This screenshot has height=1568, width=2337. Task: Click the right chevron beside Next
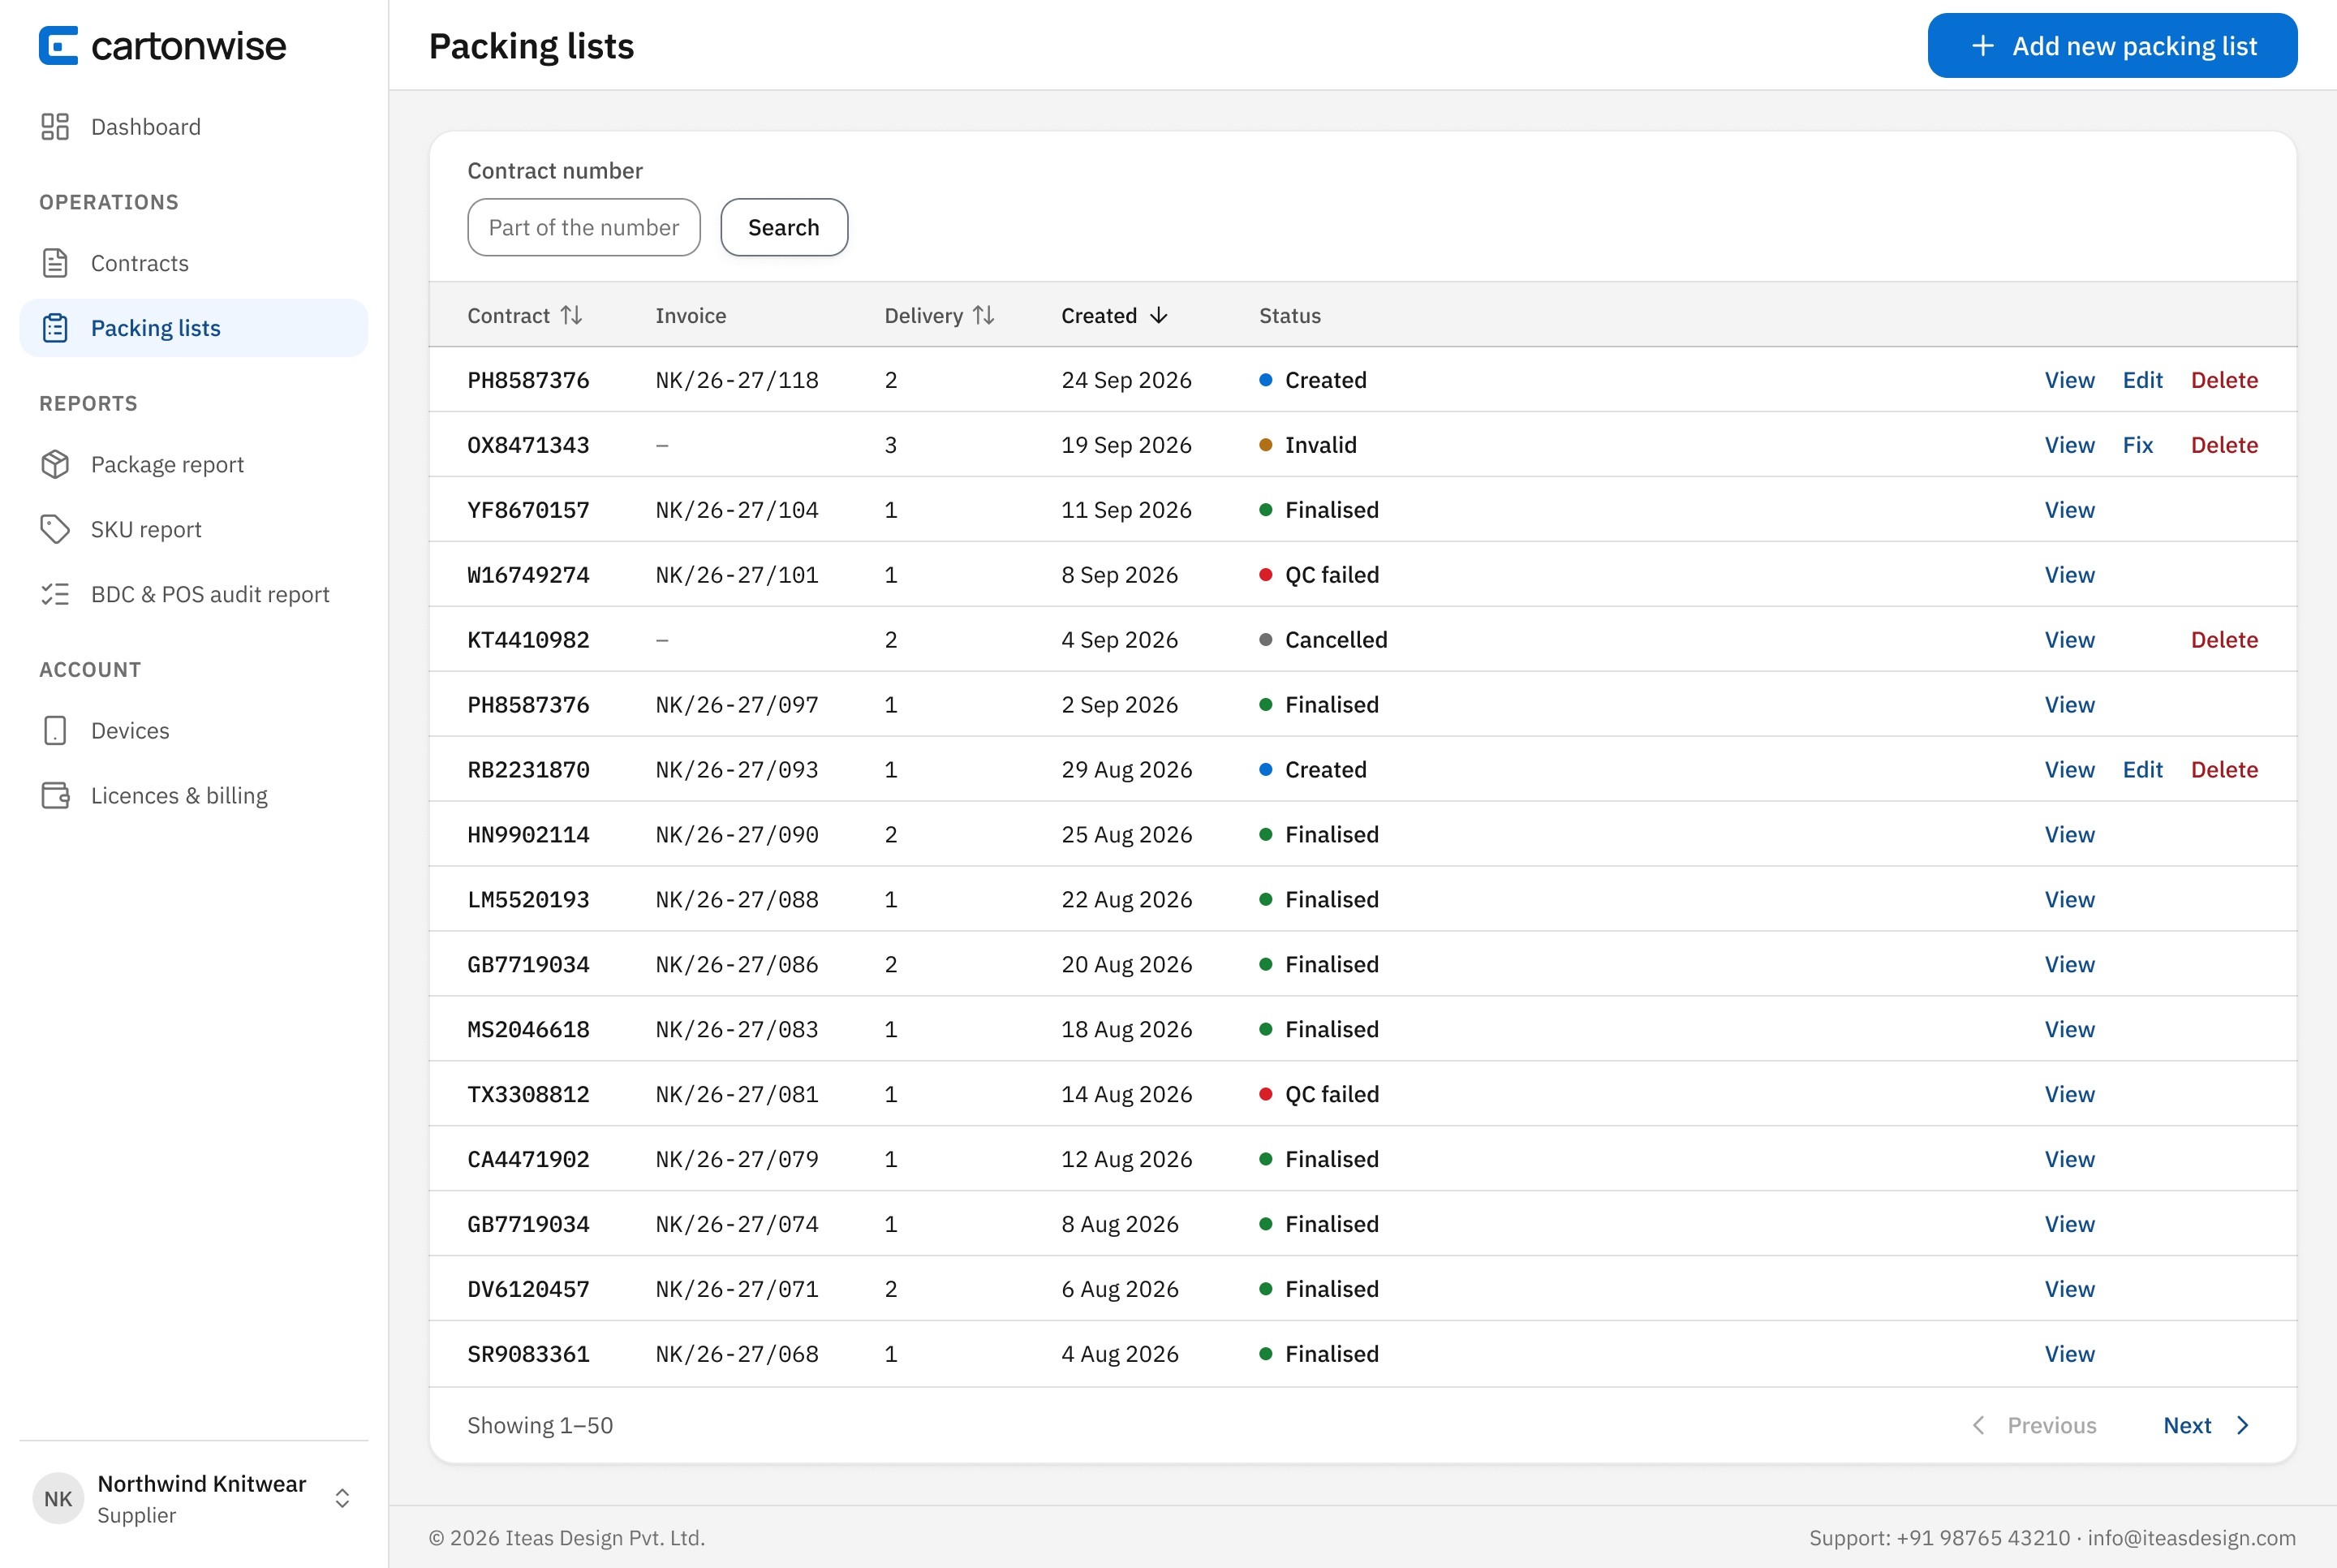pyautogui.click(x=2242, y=1425)
